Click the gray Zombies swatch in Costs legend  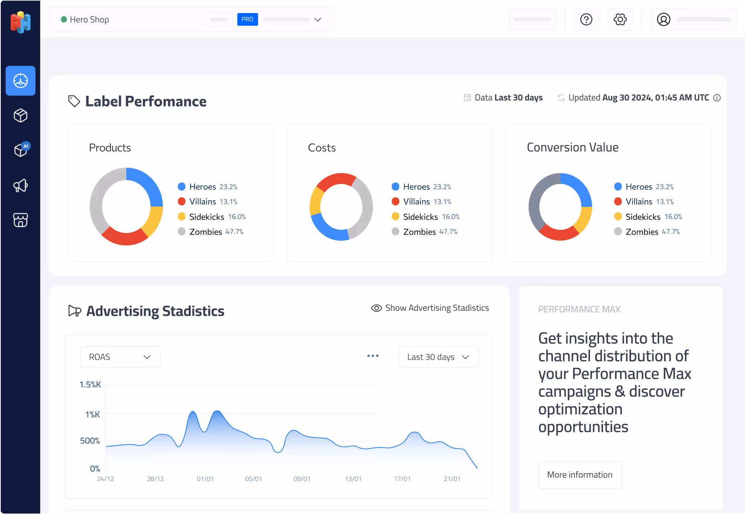[395, 232]
